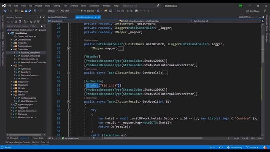Click the Collapse All icon in Solution Explorer
270x152 pixels.
35,22
